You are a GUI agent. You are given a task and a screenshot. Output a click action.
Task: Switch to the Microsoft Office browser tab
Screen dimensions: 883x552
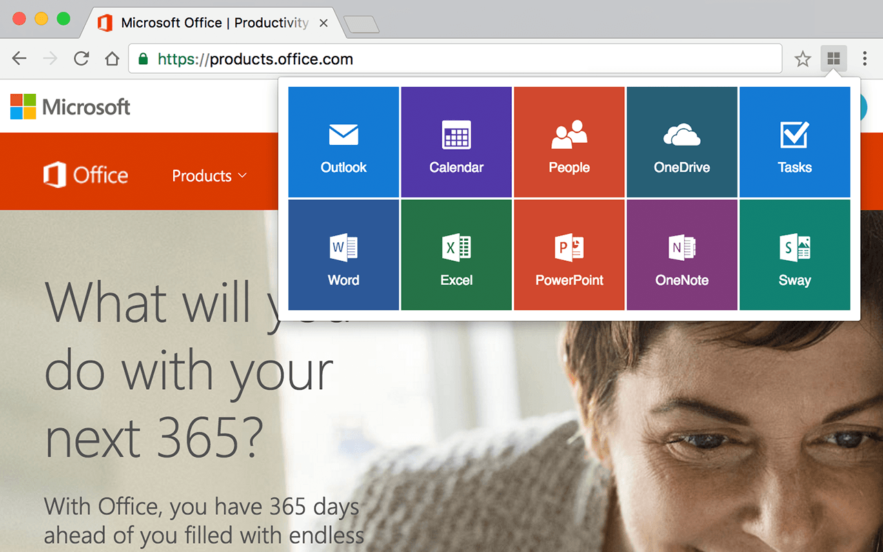(x=214, y=23)
